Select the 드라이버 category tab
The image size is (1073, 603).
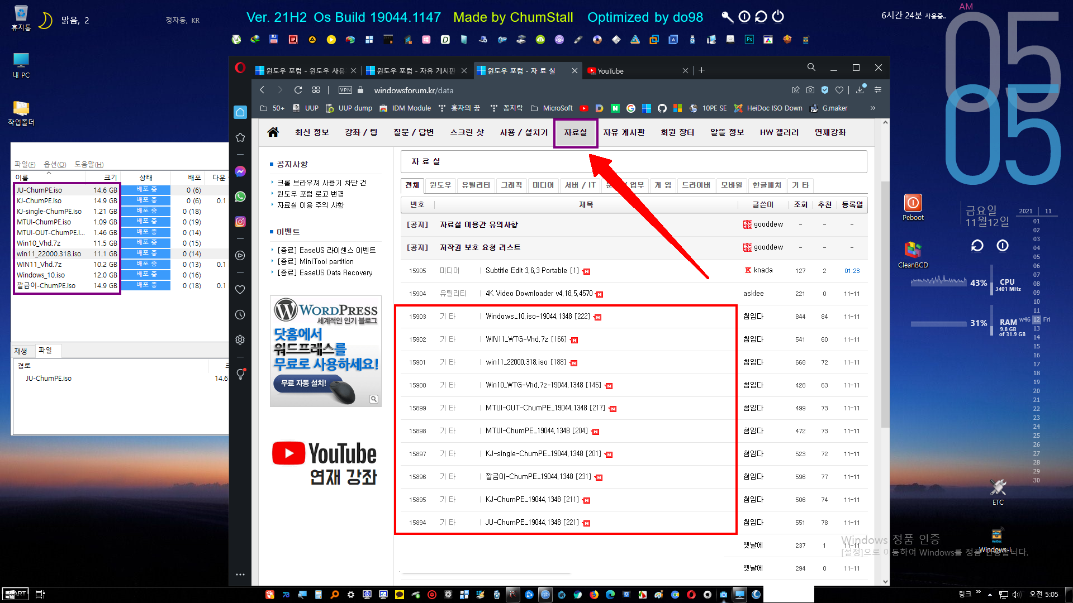click(696, 185)
